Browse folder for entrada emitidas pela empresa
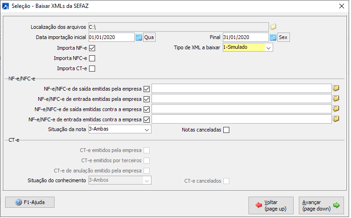351x218 pixels. point(336,99)
